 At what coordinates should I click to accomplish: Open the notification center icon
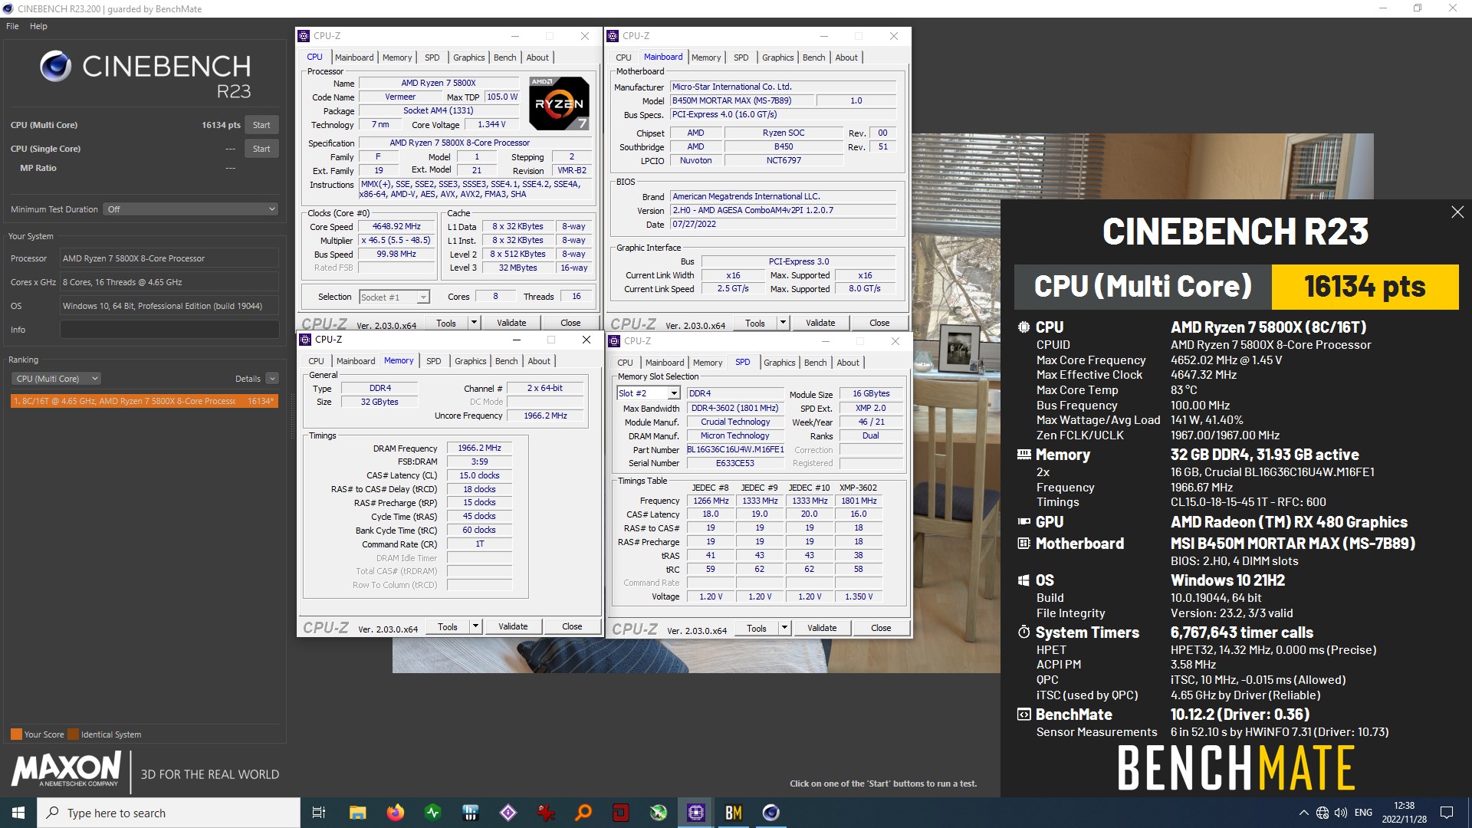coord(1447,813)
